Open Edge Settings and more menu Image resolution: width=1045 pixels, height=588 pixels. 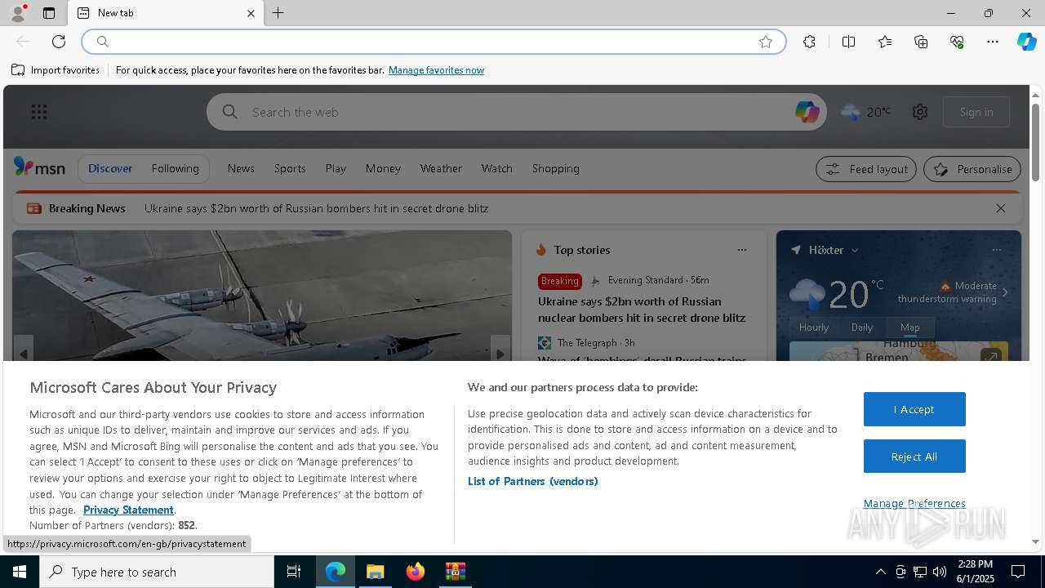point(993,42)
